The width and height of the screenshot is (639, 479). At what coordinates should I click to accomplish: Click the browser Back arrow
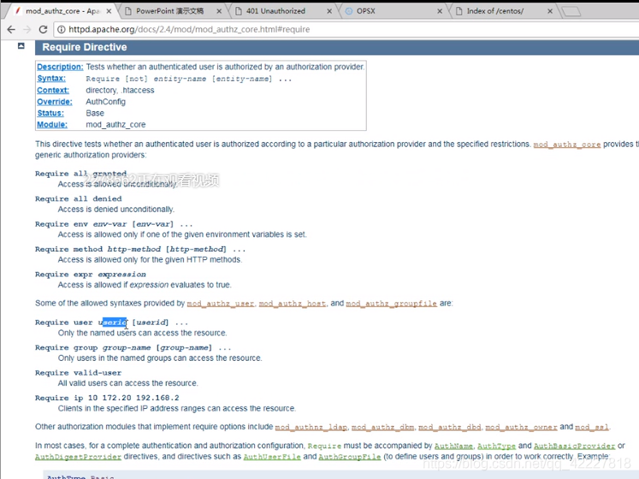11,29
